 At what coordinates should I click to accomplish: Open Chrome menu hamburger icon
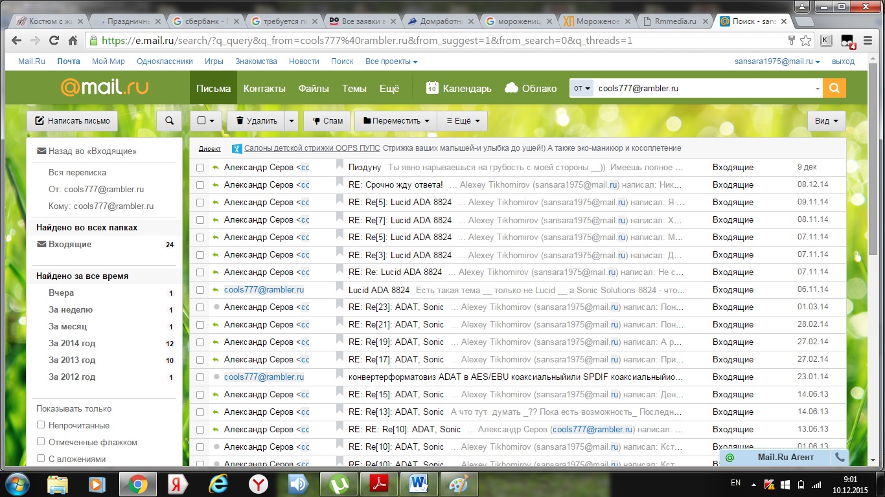point(868,40)
